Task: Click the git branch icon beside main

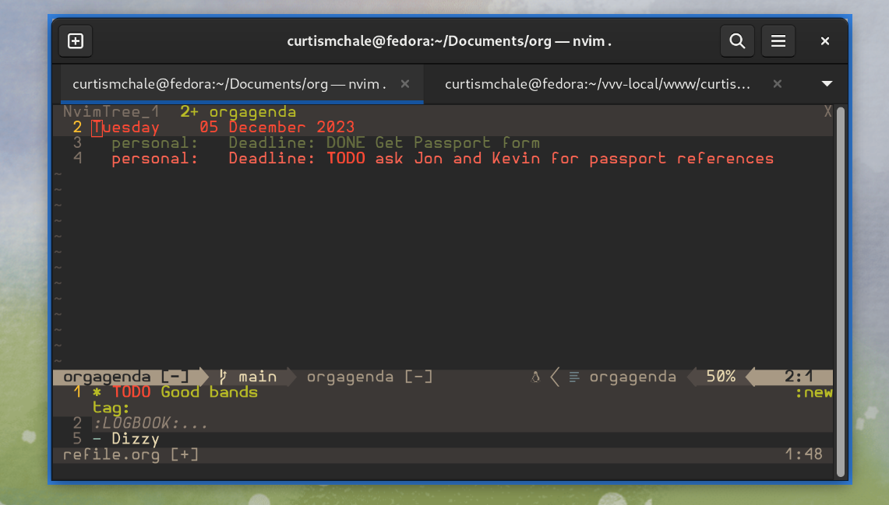Action: (x=223, y=377)
